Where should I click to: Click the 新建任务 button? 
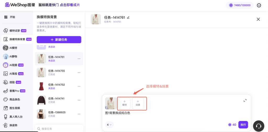[59, 40]
